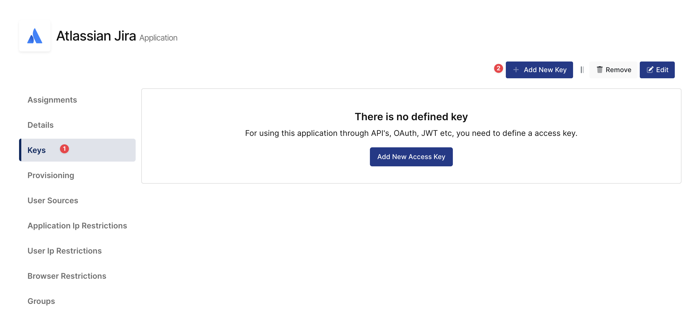Click the pencil icon on Edit
Screen dimensions: 686x312
point(650,70)
